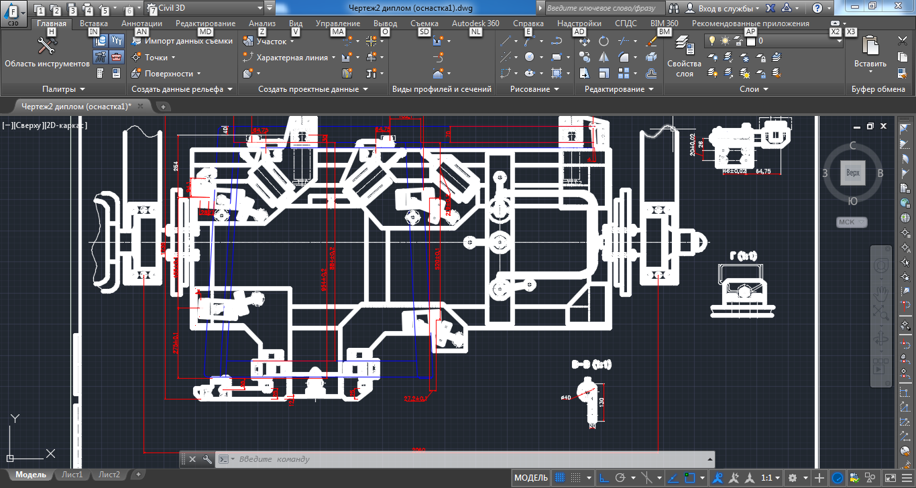Image resolution: width=916 pixels, height=488 pixels.
Task: Open the status bar customization menu icon
Action: 907,478
